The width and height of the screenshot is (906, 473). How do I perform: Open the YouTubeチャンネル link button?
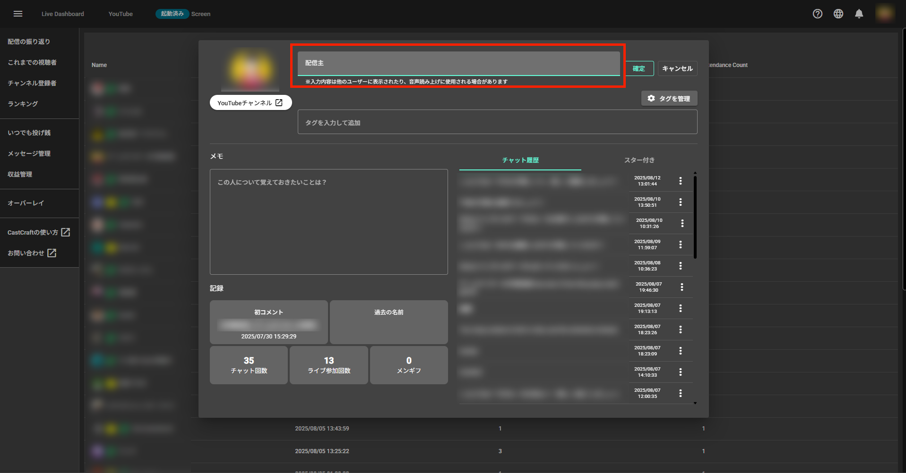(250, 102)
